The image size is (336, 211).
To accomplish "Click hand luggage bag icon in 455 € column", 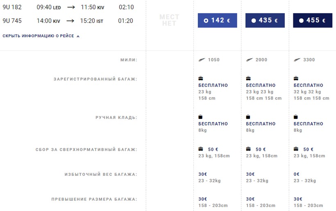I will click(x=296, y=117).
